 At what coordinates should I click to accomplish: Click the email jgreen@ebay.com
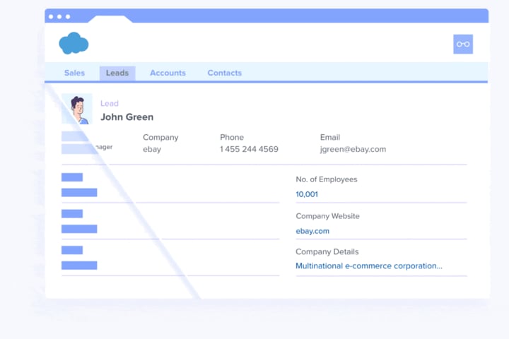click(353, 149)
